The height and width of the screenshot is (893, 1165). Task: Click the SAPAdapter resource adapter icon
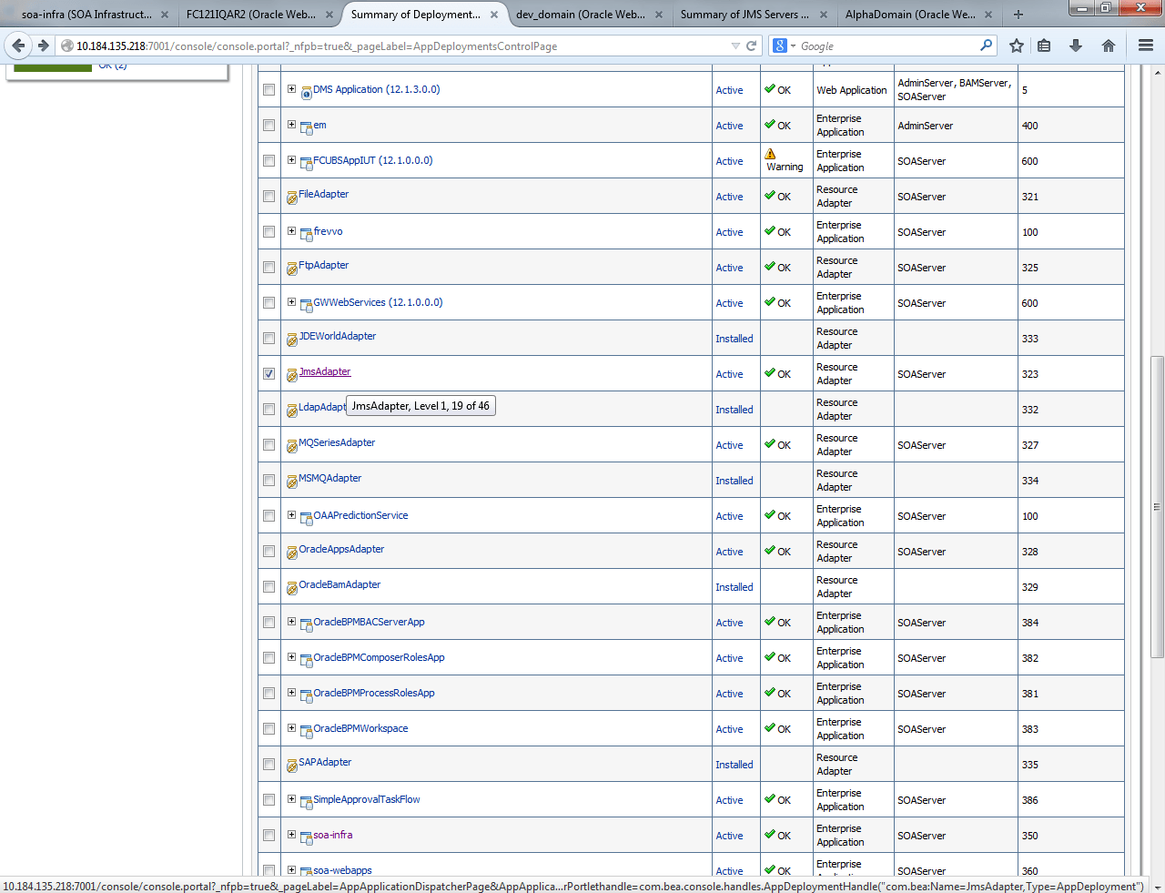(292, 766)
